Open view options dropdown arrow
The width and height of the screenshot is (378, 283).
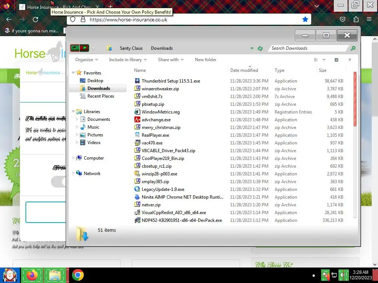click(324, 60)
